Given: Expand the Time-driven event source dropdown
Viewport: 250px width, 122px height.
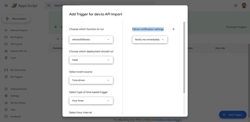Looking at the screenshot, I should click(x=91, y=80).
